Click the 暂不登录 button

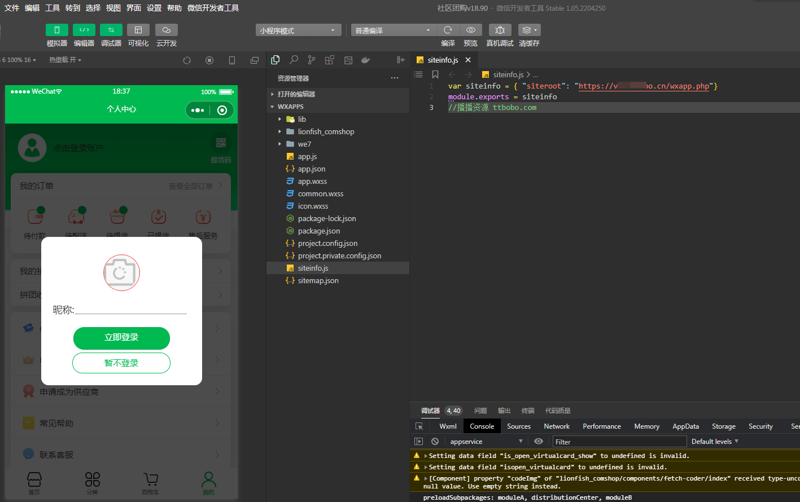121,363
